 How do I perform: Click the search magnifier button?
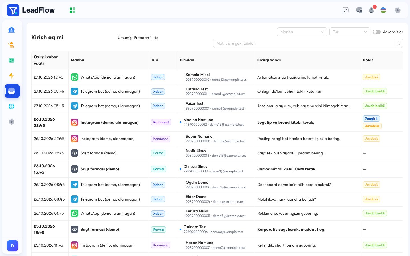coord(399,43)
